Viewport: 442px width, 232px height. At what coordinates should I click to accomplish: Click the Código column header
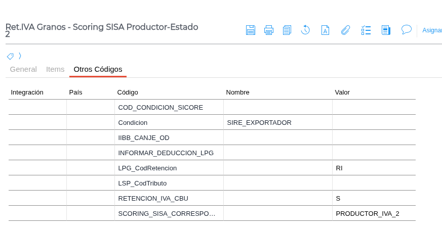click(x=128, y=92)
